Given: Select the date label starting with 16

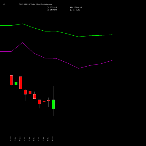Looking at the screenshot, I should pyautogui.click(x=11, y=139).
